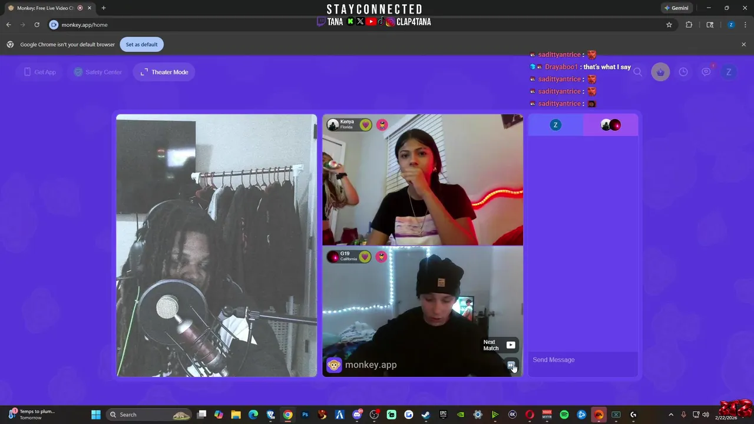Report Kenya using the police badge icon
Image resolution: width=754 pixels, height=424 pixels.
[x=382, y=125]
